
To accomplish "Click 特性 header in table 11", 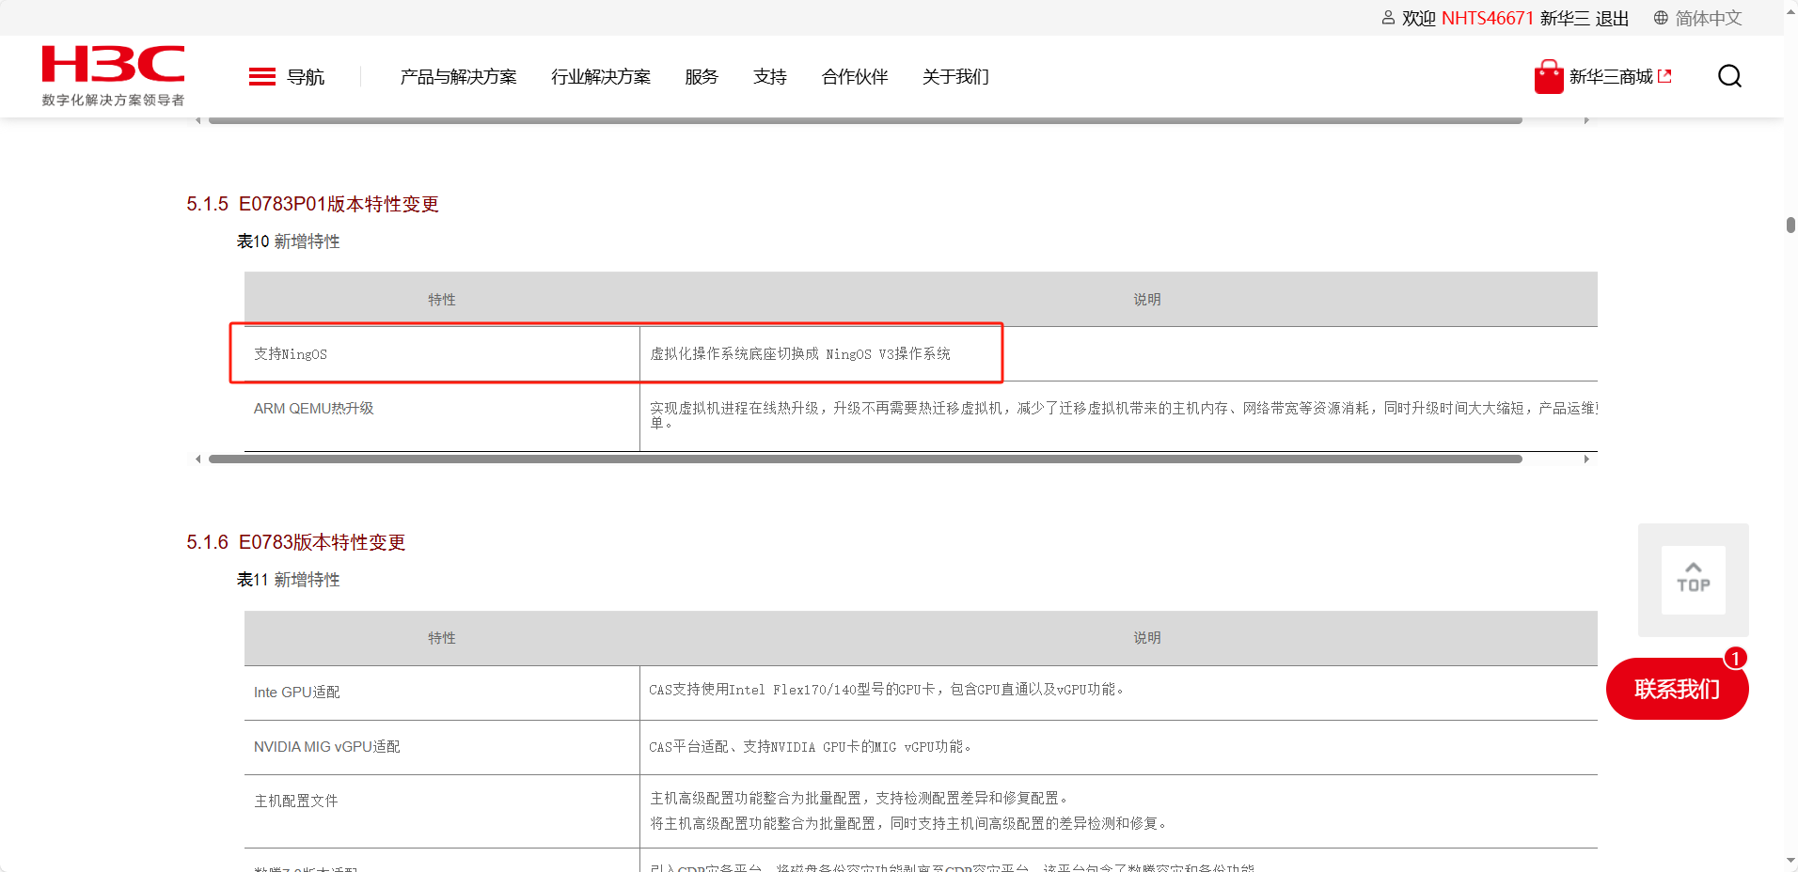I will [442, 638].
